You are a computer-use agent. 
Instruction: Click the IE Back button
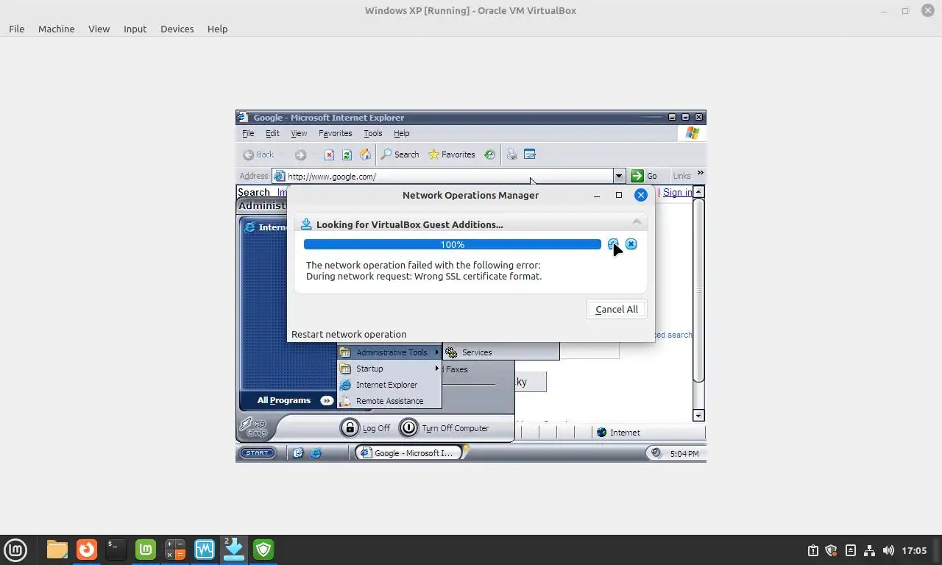(258, 154)
